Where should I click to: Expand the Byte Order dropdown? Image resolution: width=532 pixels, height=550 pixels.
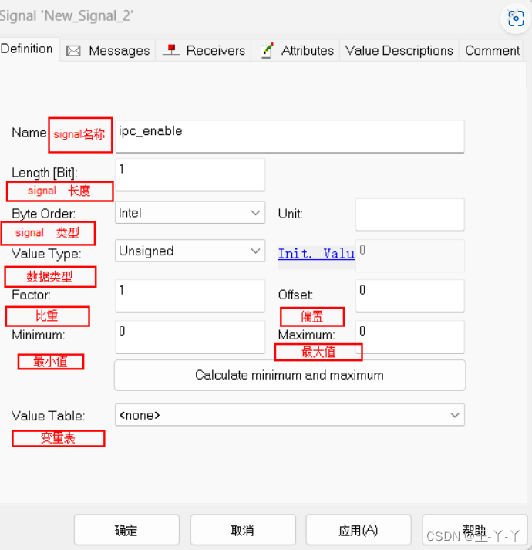point(190,213)
